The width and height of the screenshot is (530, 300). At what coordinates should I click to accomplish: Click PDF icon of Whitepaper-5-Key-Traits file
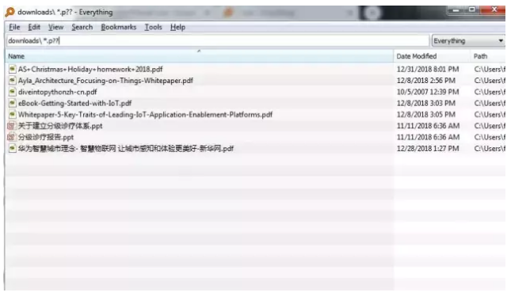(12, 115)
